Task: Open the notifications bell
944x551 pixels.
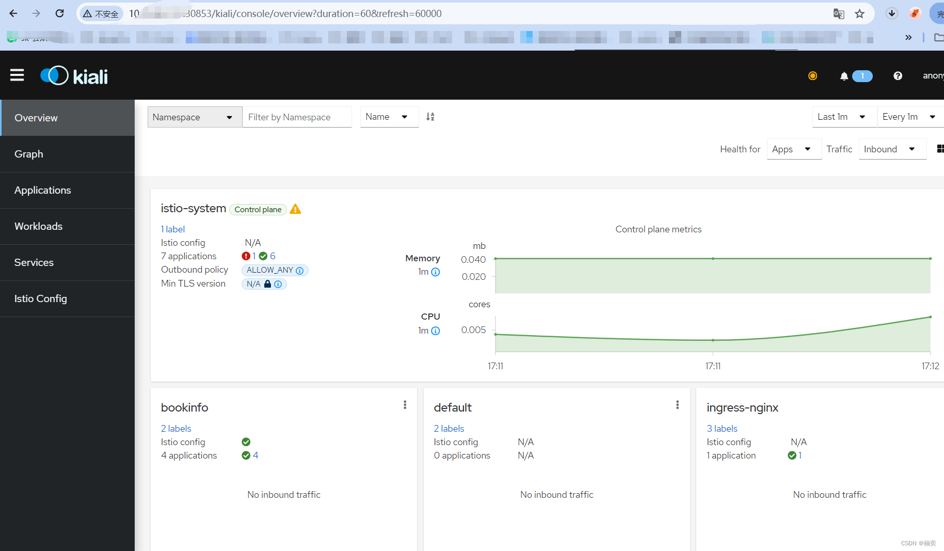Action: click(x=844, y=76)
